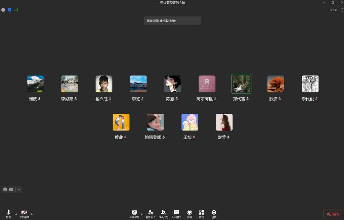
Task: Open the 应用 apps icon
Action: click(201, 213)
